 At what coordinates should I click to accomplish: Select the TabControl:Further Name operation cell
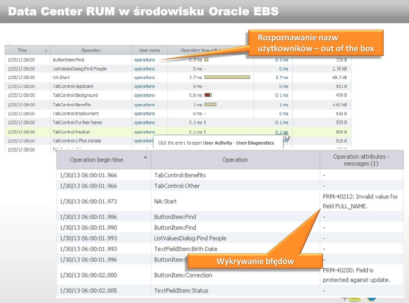point(77,123)
